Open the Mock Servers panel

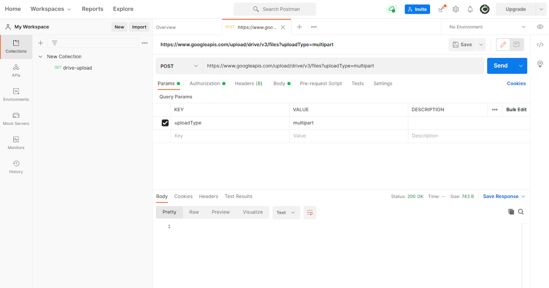16,119
